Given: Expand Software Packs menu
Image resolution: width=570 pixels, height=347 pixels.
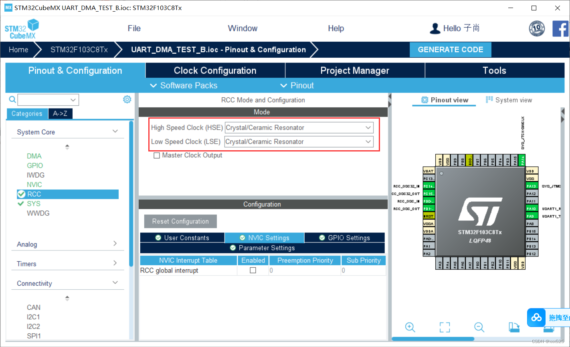Looking at the screenshot, I should point(184,85).
